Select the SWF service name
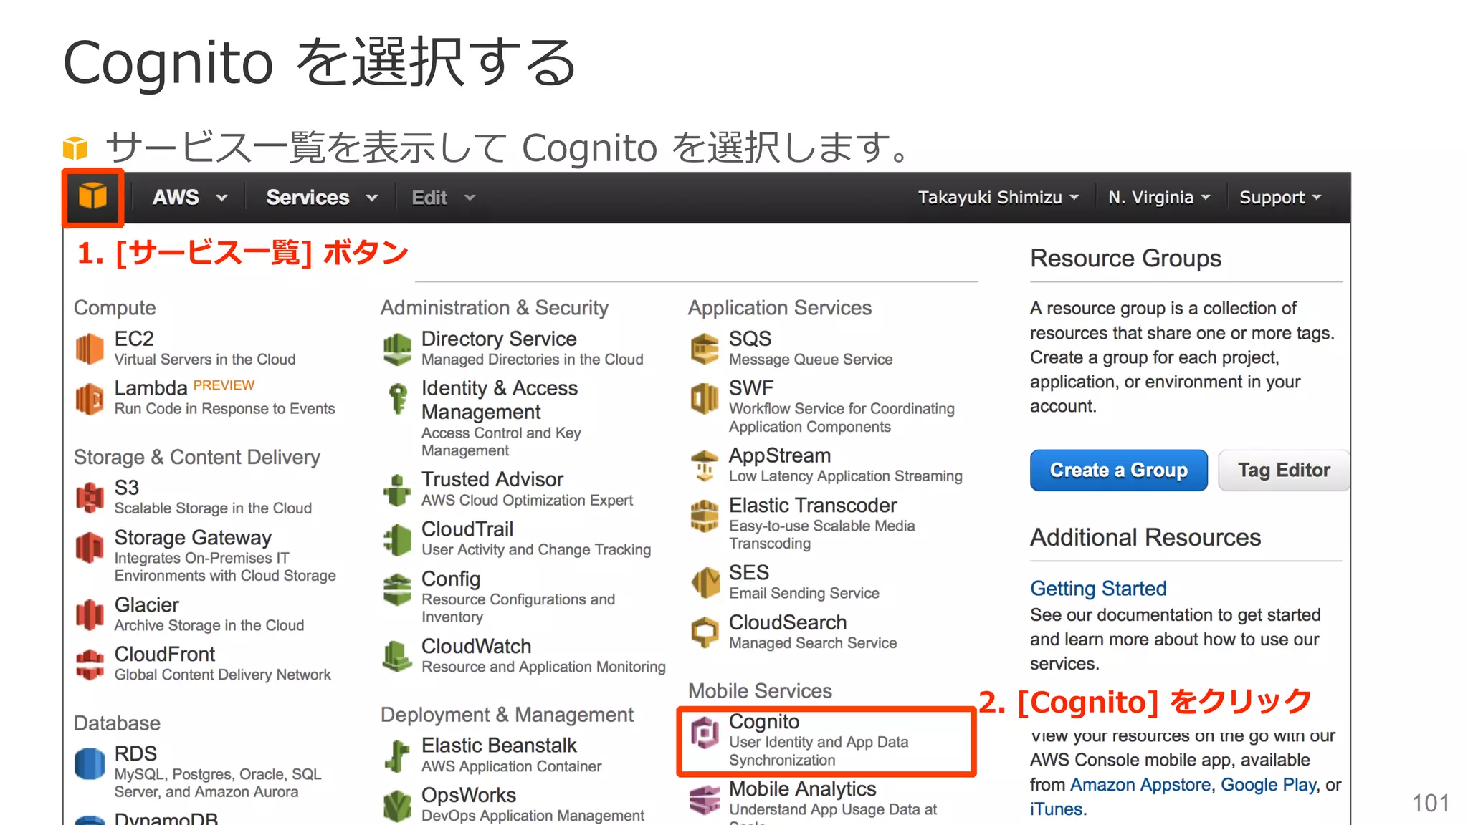The height and width of the screenshot is (825, 1468). [x=751, y=388]
